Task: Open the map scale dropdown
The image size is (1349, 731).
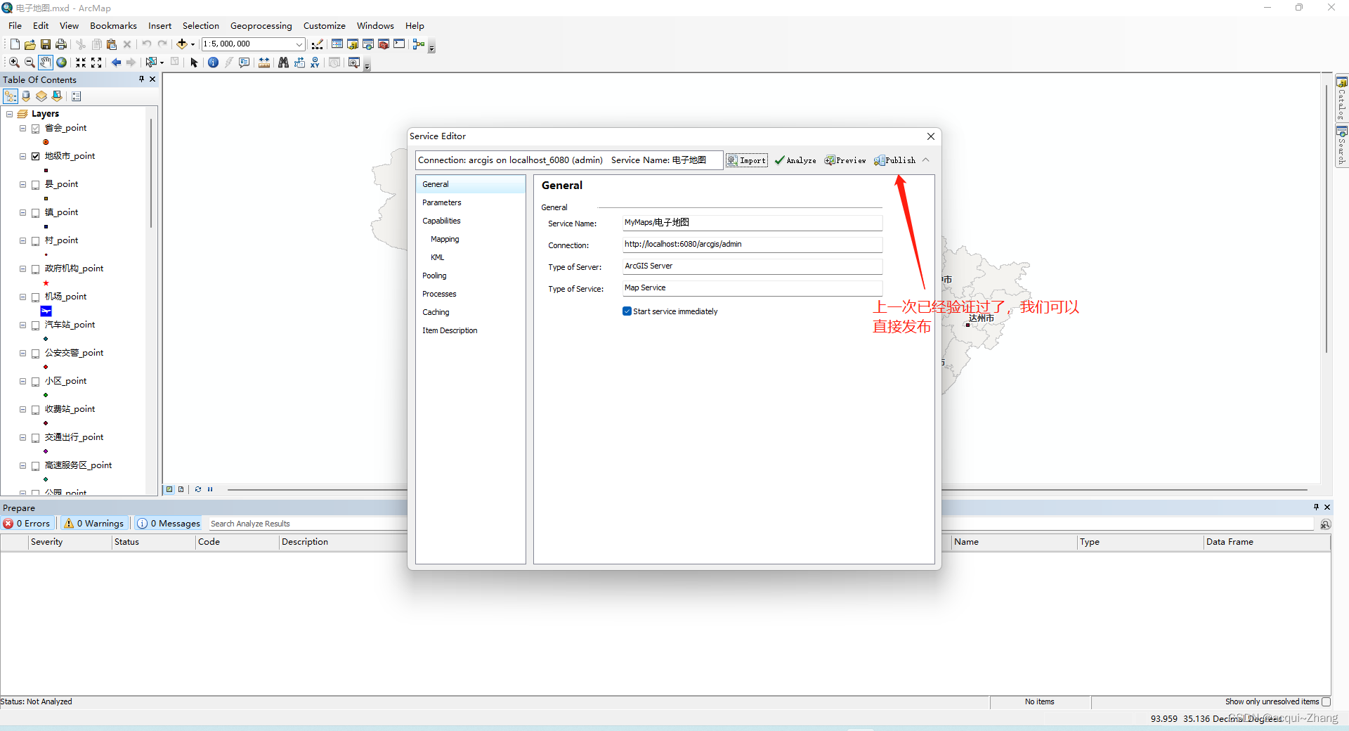Action: pyautogui.click(x=299, y=44)
